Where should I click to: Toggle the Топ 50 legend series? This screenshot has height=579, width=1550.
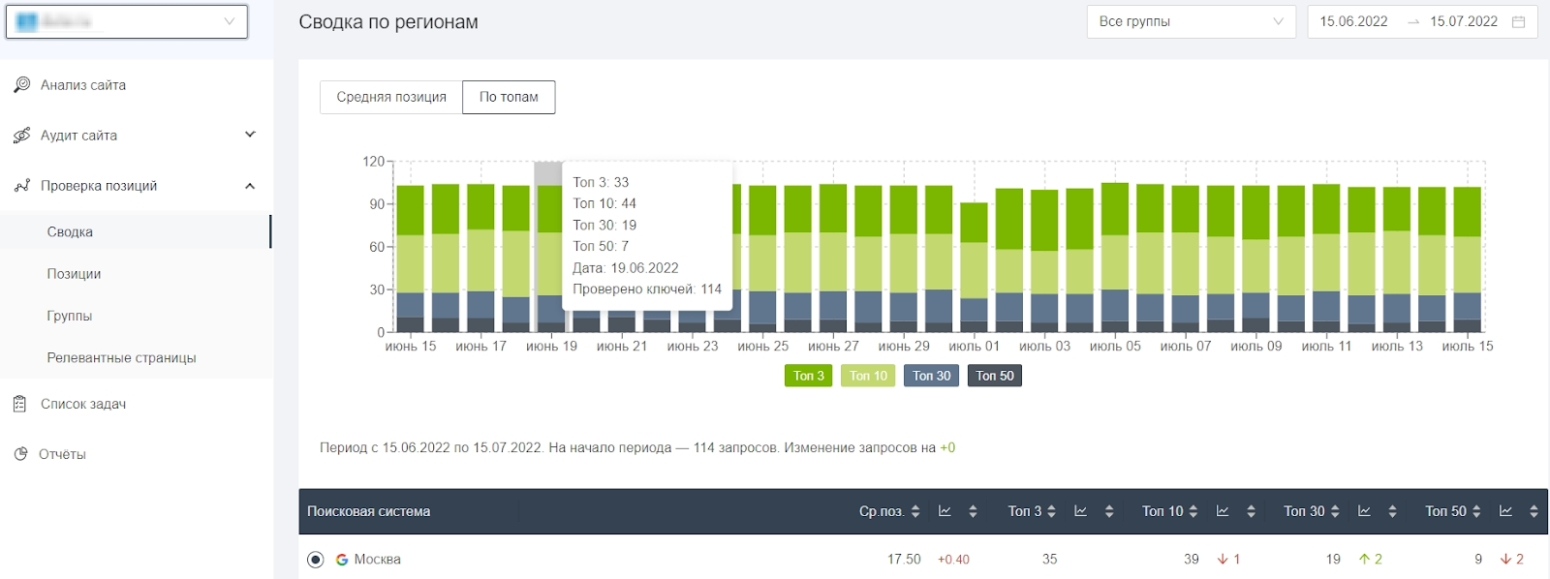point(994,376)
